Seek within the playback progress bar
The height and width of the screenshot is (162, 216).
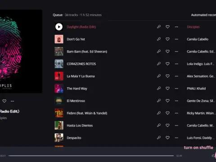click(x=91, y=156)
